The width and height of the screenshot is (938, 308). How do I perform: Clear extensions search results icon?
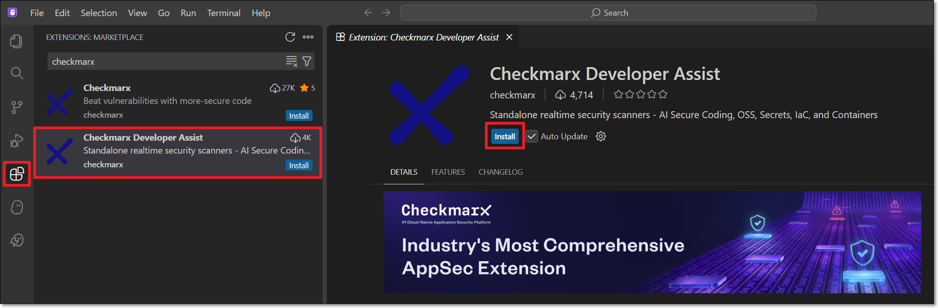[x=292, y=61]
